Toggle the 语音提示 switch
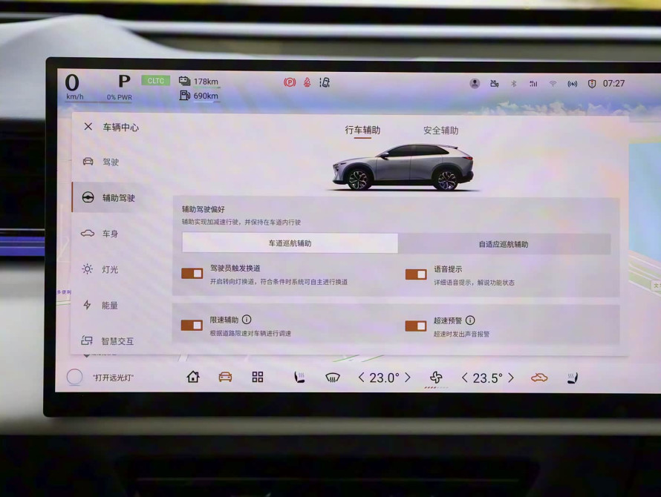This screenshot has width=661, height=497. 416,274
